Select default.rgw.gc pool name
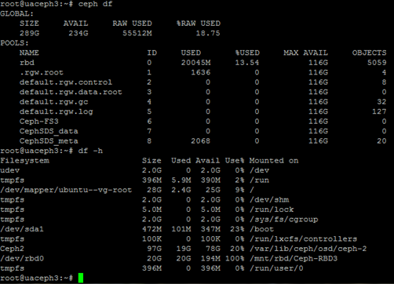The image size is (394, 284). coord(54,102)
